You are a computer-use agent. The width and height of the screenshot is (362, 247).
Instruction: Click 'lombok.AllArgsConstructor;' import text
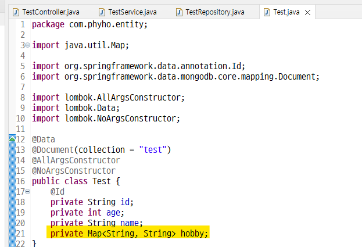(125, 98)
